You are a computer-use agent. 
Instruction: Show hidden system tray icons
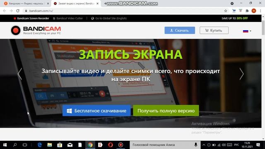click(204, 145)
